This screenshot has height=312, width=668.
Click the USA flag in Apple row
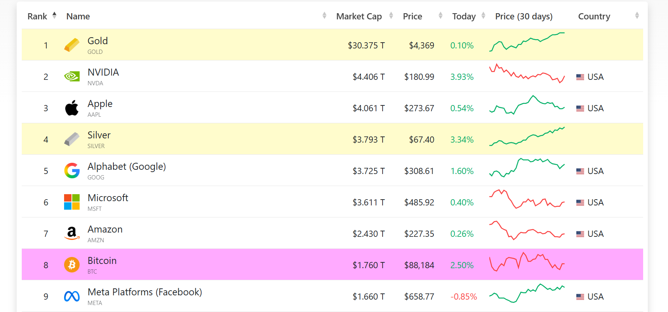[x=580, y=109]
